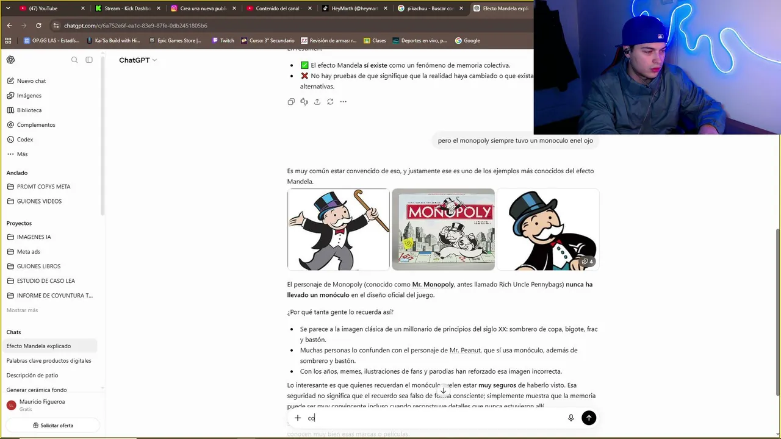This screenshot has width=781, height=439.
Task: Open the Curso: 3° Secundario bookmark
Action: [267, 41]
